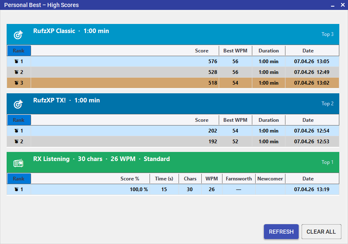Click the Farnsworth column header
The height and width of the screenshot is (244, 348).
[239, 178]
